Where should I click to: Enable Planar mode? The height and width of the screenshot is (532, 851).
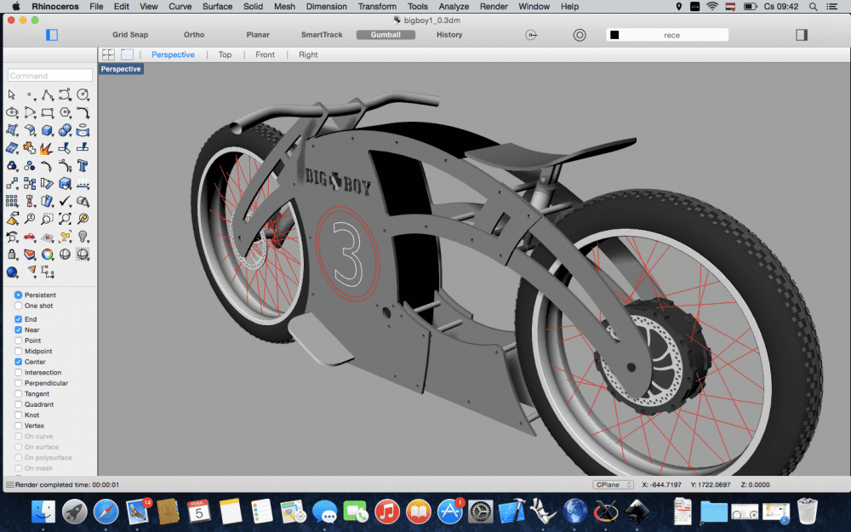pos(258,35)
